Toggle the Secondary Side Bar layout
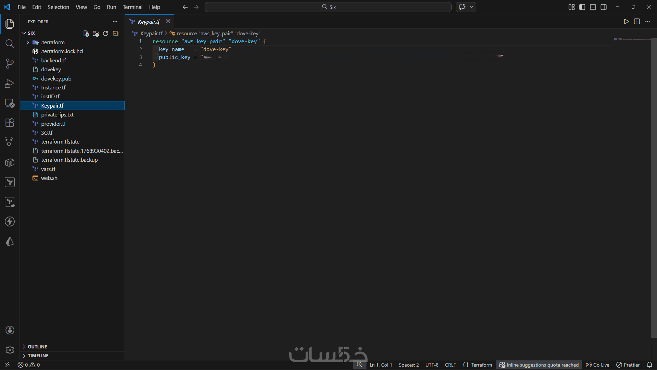This screenshot has height=370, width=657. [604, 7]
